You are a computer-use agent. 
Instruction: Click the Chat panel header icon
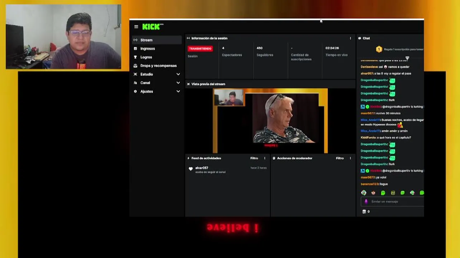click(359, 38)
